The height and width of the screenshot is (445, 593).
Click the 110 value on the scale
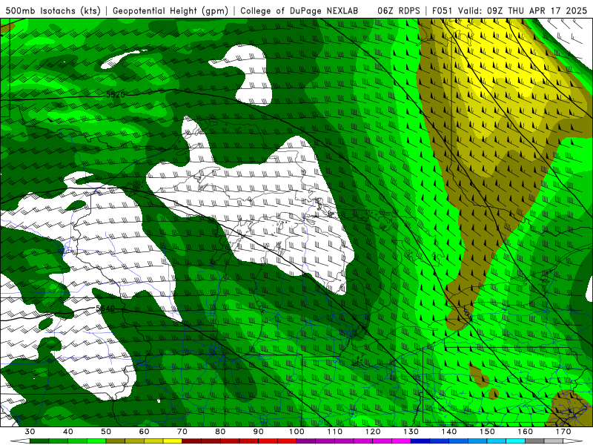point(335,432)
